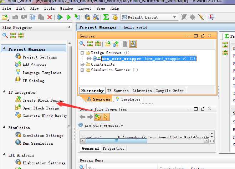Expand the Constraints tree node
235x169 pixels.
click(x=82, y=65)
